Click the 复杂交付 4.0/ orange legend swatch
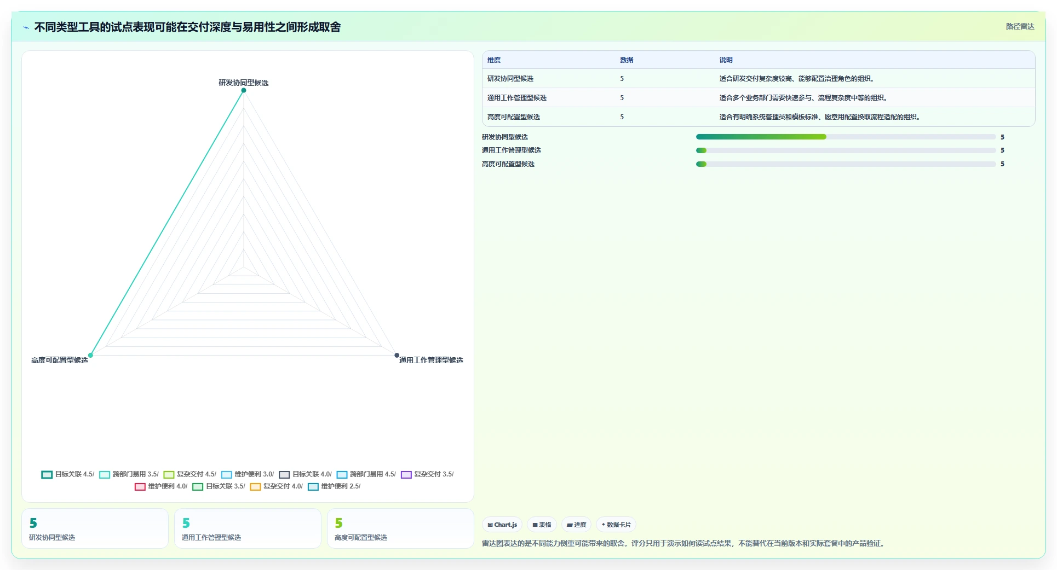This screenshot has width=1057, height=570. pos(255,486)
